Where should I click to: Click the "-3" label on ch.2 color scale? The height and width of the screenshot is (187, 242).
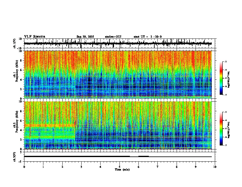(226, 112)
